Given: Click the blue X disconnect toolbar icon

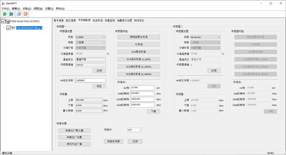Looking at the screenshot, I should (11, 14).
